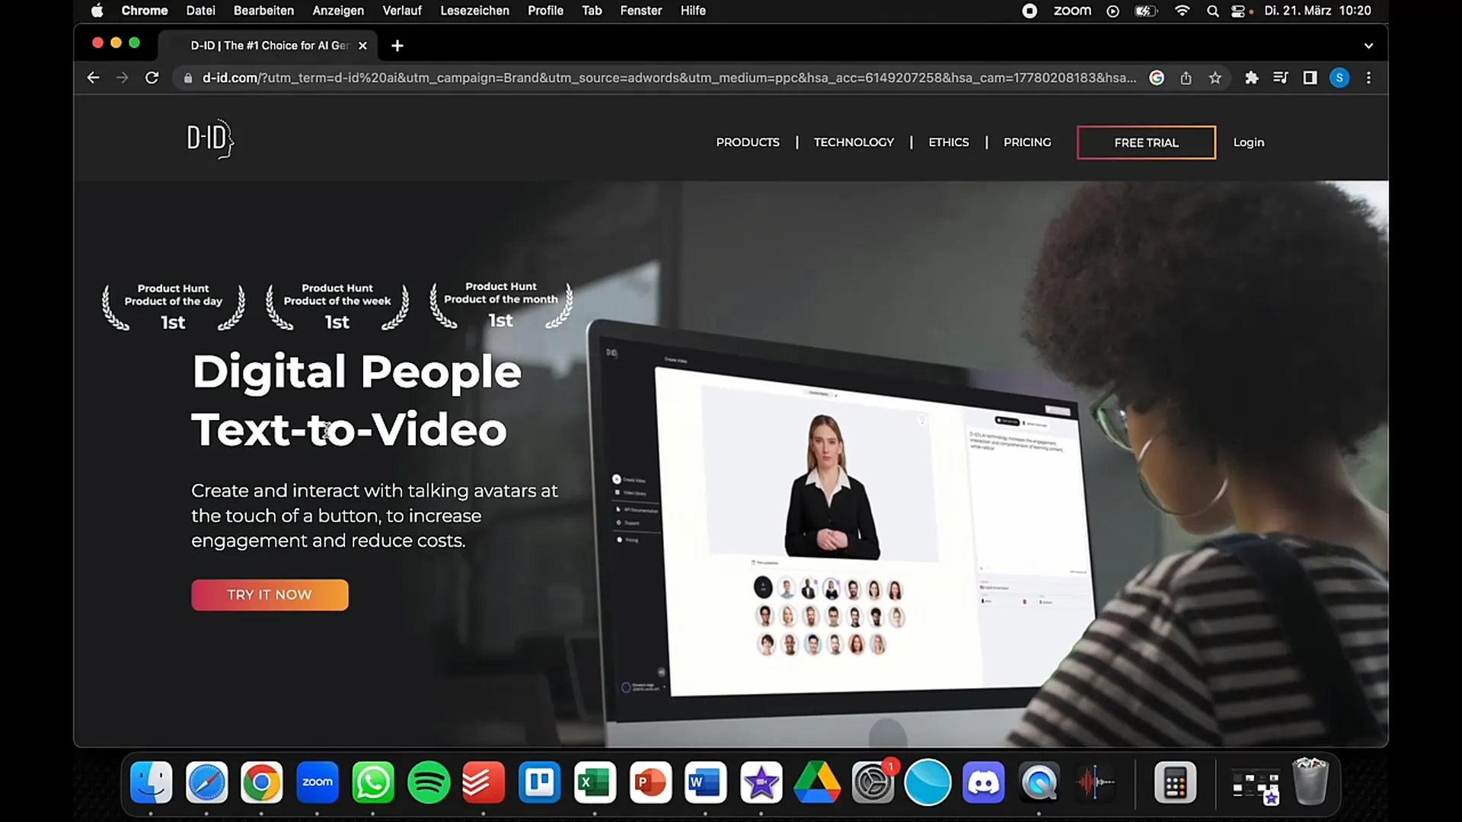Screen dimensions: 1462x822
Task: Click Login link in navbar
Action: point(1249,142)
